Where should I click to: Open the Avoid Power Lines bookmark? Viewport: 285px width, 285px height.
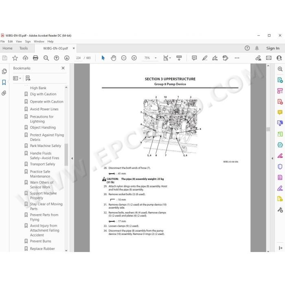coord(44,109)
